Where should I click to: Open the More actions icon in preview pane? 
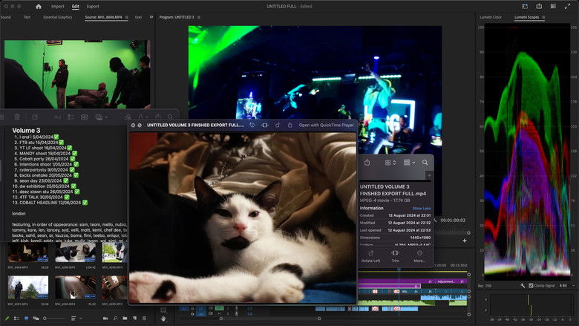tap(419, 254)
